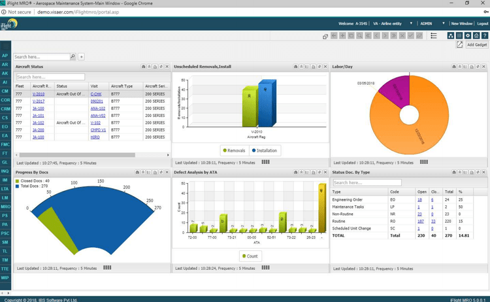
Task: Toggle the Count legend series
Action: [x=250, y=256]
